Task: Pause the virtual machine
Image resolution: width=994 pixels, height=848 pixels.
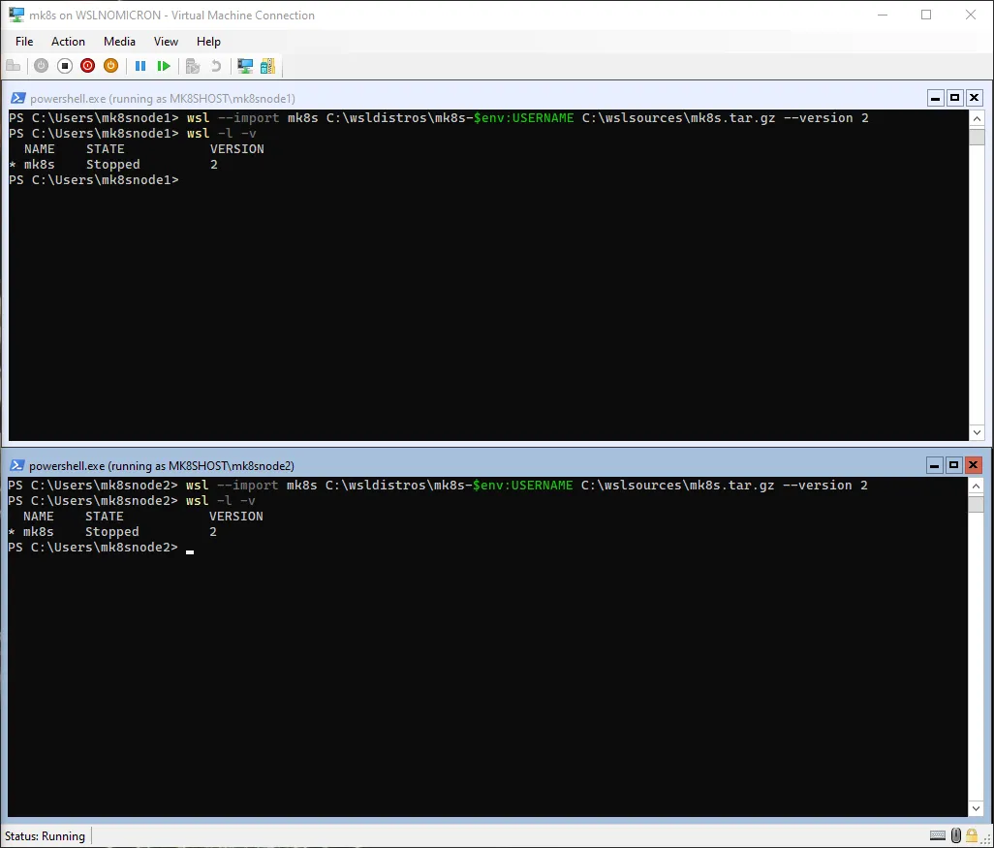Action: click(x=140, y=66)
